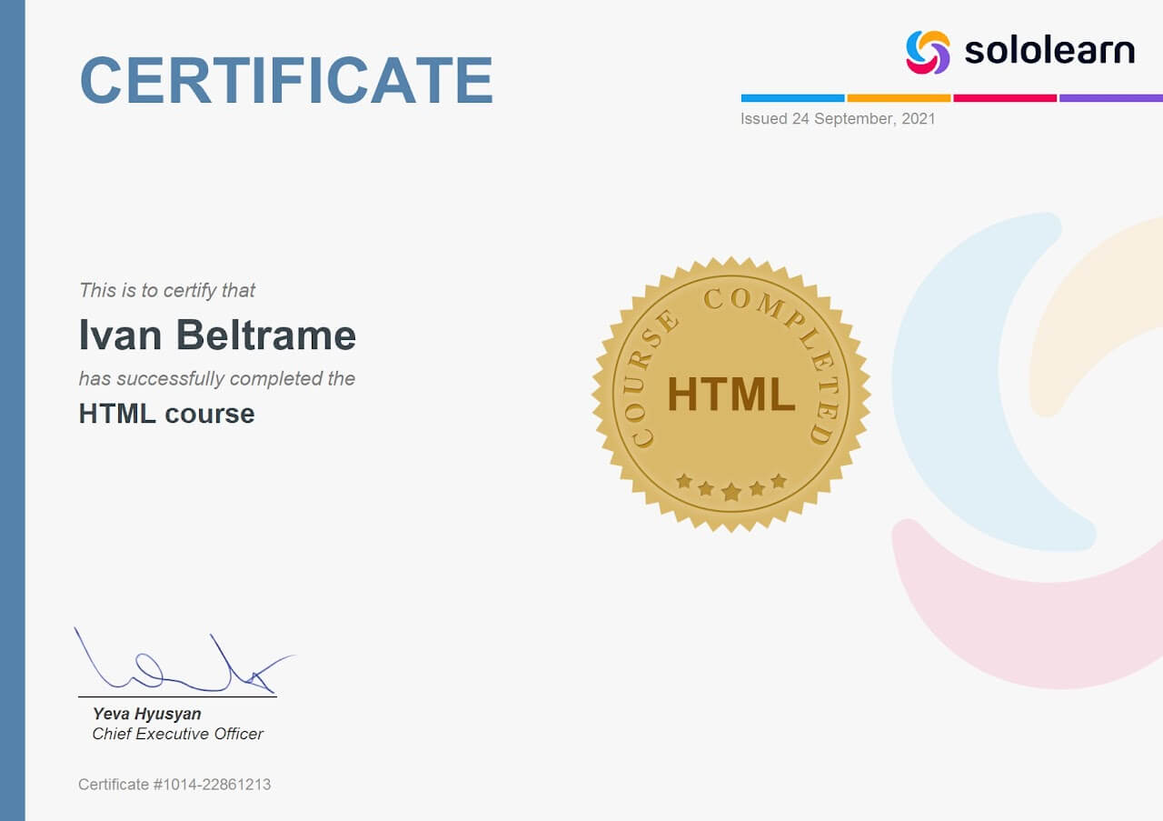Click the HTML course text
Viewport: 1163px width, 821px height.
point(165,413)
